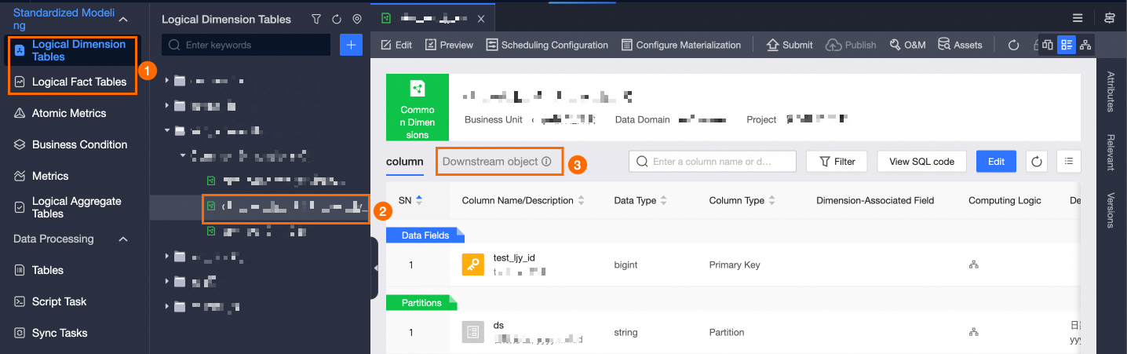Open the Attributes side panel

click(1111, 93)
